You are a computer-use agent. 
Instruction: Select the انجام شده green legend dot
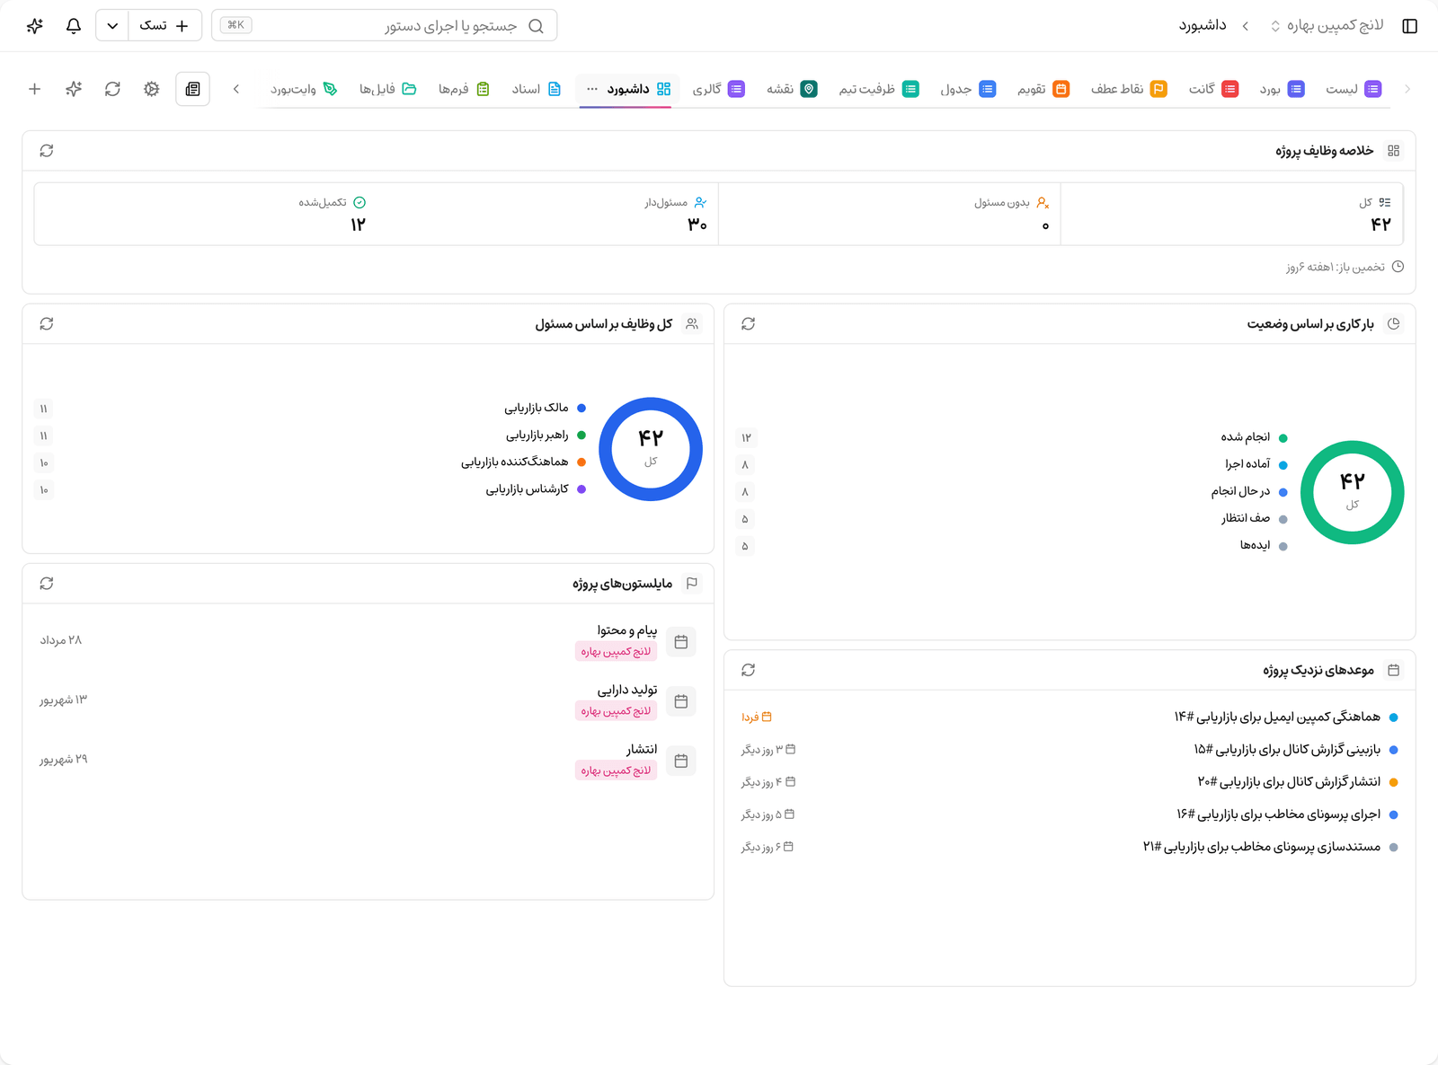tap(1283, 438)
